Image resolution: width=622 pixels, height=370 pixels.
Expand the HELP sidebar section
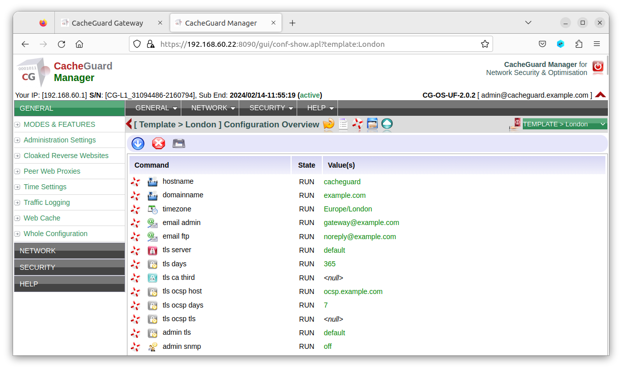[70, 284]
